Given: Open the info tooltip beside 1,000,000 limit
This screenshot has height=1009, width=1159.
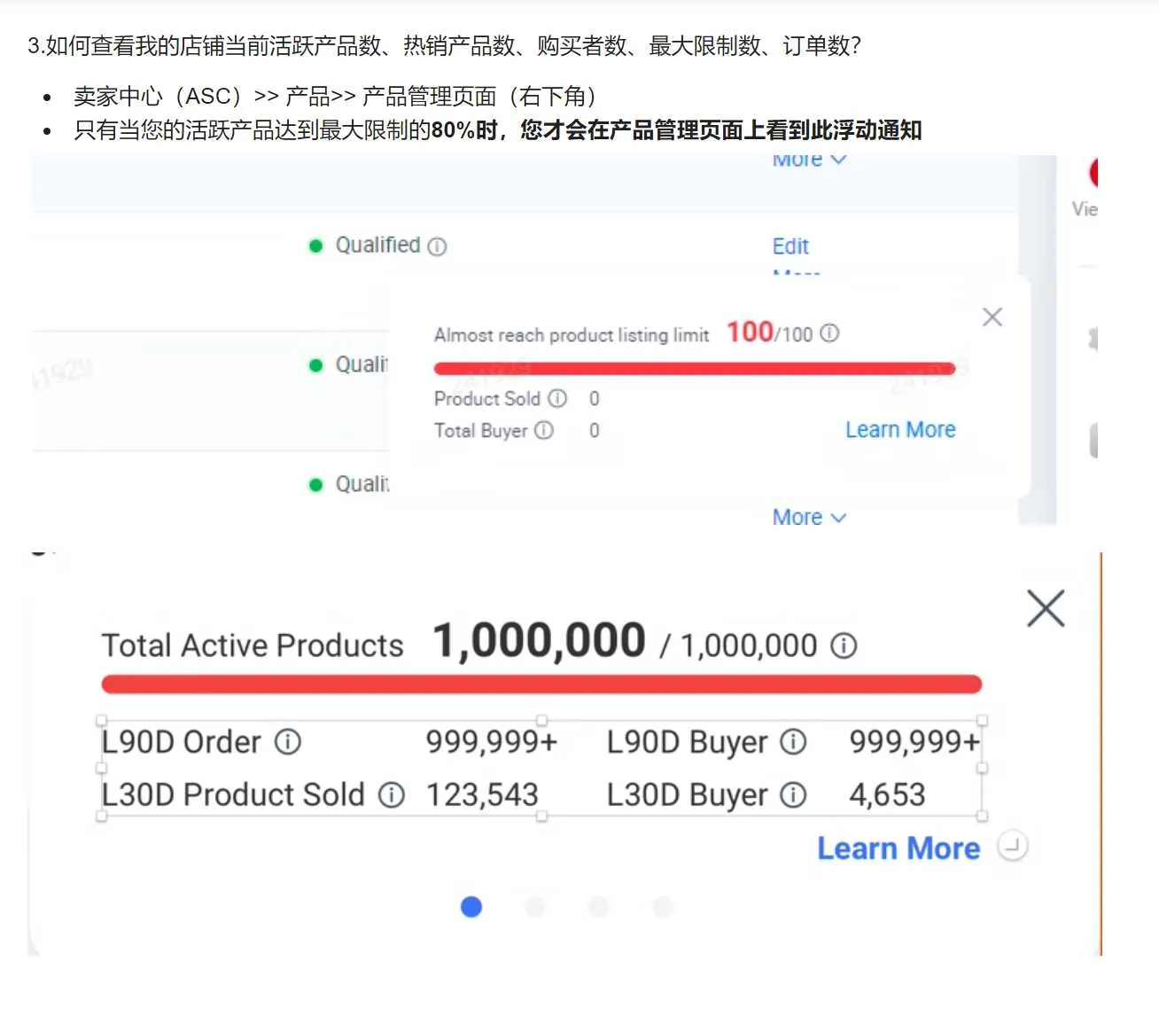Looking at the screenshot, I should [844, 645].
